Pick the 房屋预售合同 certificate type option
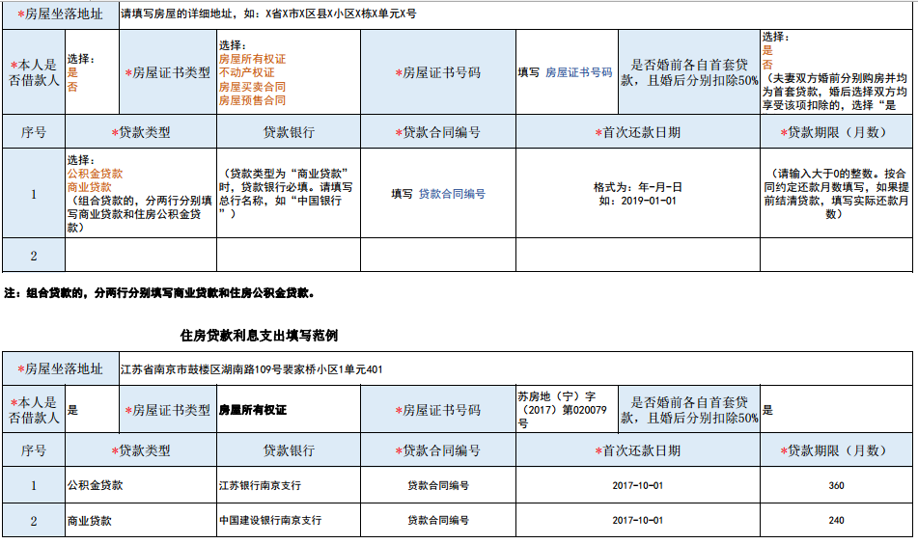 pyautogui.click(x=252, y=99)
